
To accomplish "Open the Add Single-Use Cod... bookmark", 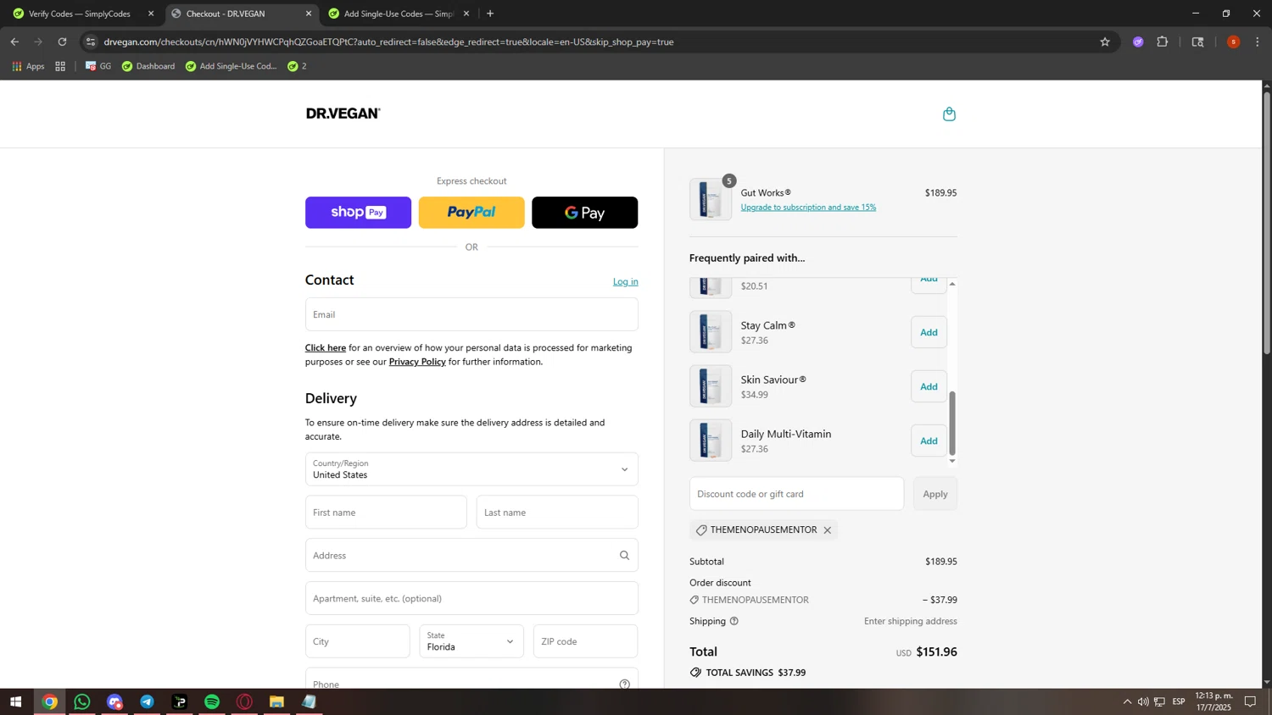I will (x=232, y=66).
